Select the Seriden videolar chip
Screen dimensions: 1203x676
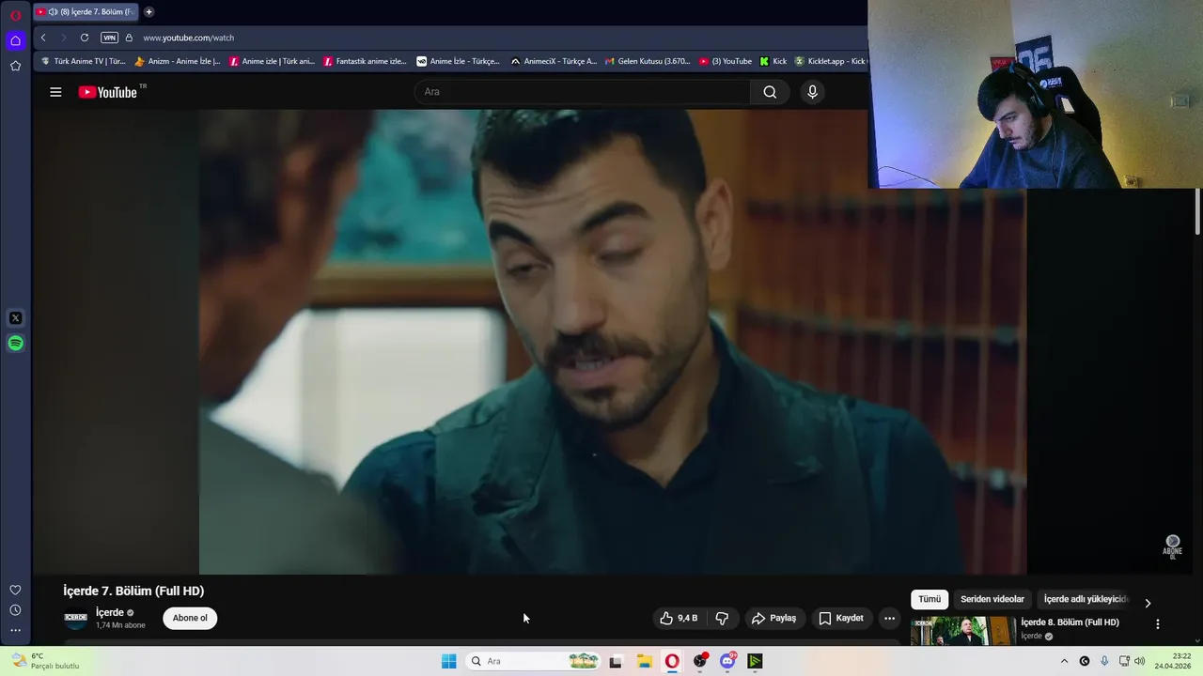(992, 599)
